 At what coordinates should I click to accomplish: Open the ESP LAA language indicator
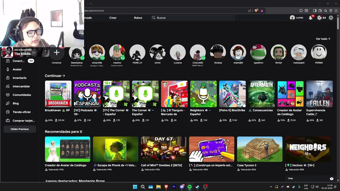(x=306, y=187)
